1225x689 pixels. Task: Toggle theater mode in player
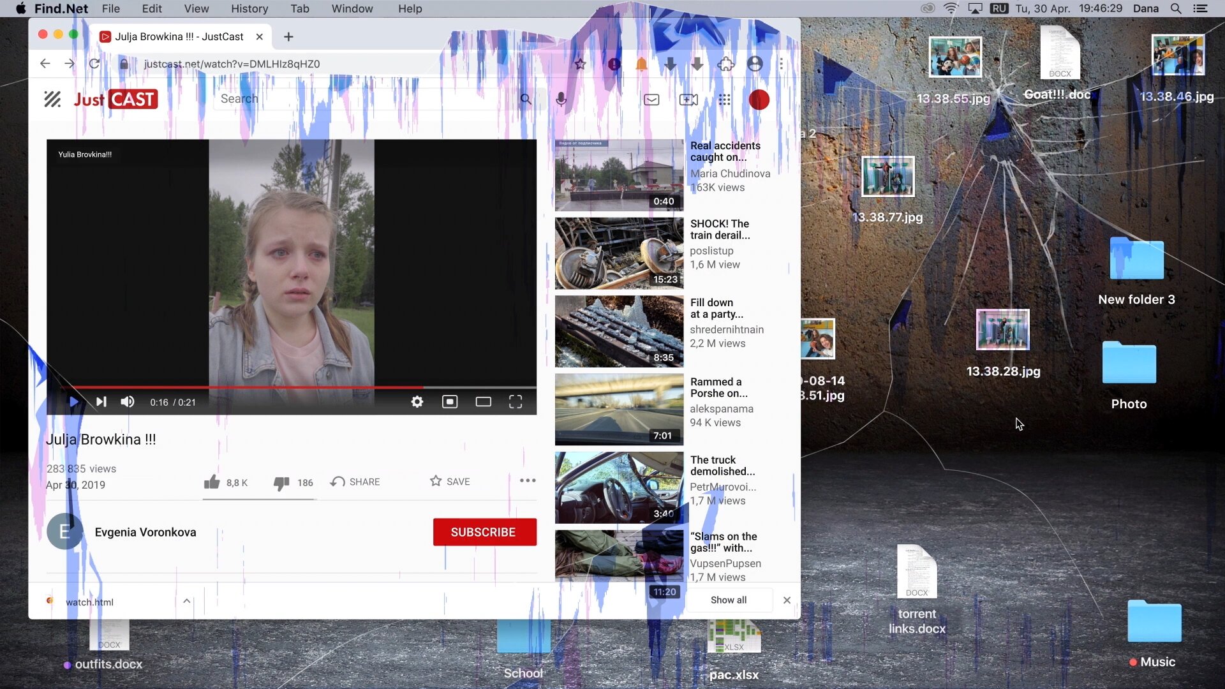click(x=483, y=402)
